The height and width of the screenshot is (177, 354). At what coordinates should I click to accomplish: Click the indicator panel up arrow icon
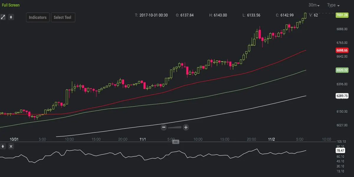[3, 146]
